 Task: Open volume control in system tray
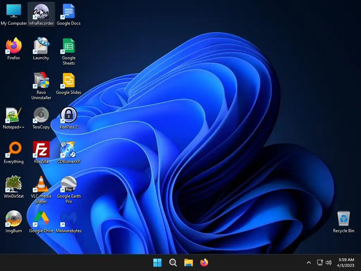coord(329,263)
